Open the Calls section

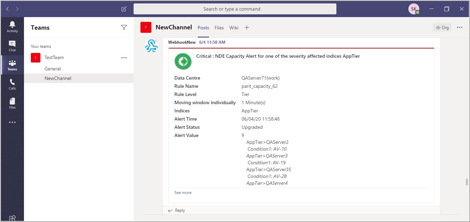[12, 84]
